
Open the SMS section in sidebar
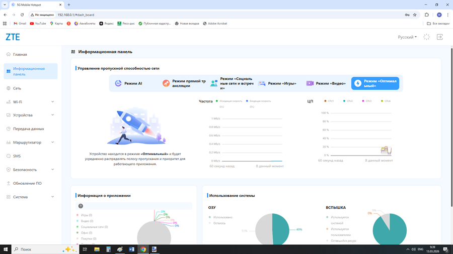click(x=17, y=156)
